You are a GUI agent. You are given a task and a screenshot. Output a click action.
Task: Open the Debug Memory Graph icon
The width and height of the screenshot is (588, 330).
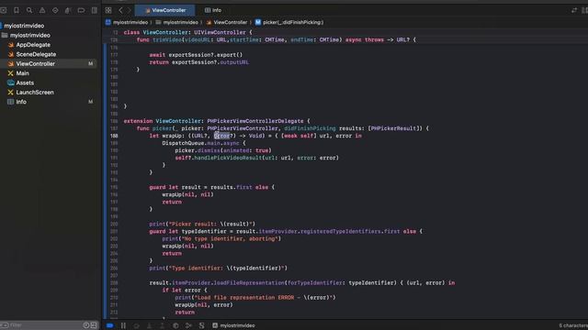point(188,325)
